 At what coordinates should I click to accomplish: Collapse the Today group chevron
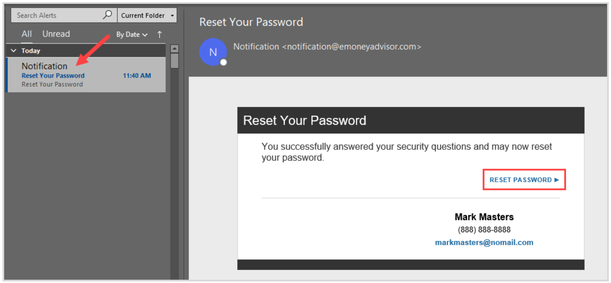(13, 51)
